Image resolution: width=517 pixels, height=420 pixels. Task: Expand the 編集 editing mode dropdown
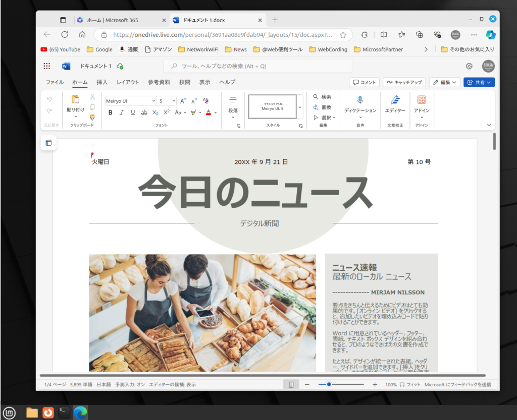(x=444, y=82)
